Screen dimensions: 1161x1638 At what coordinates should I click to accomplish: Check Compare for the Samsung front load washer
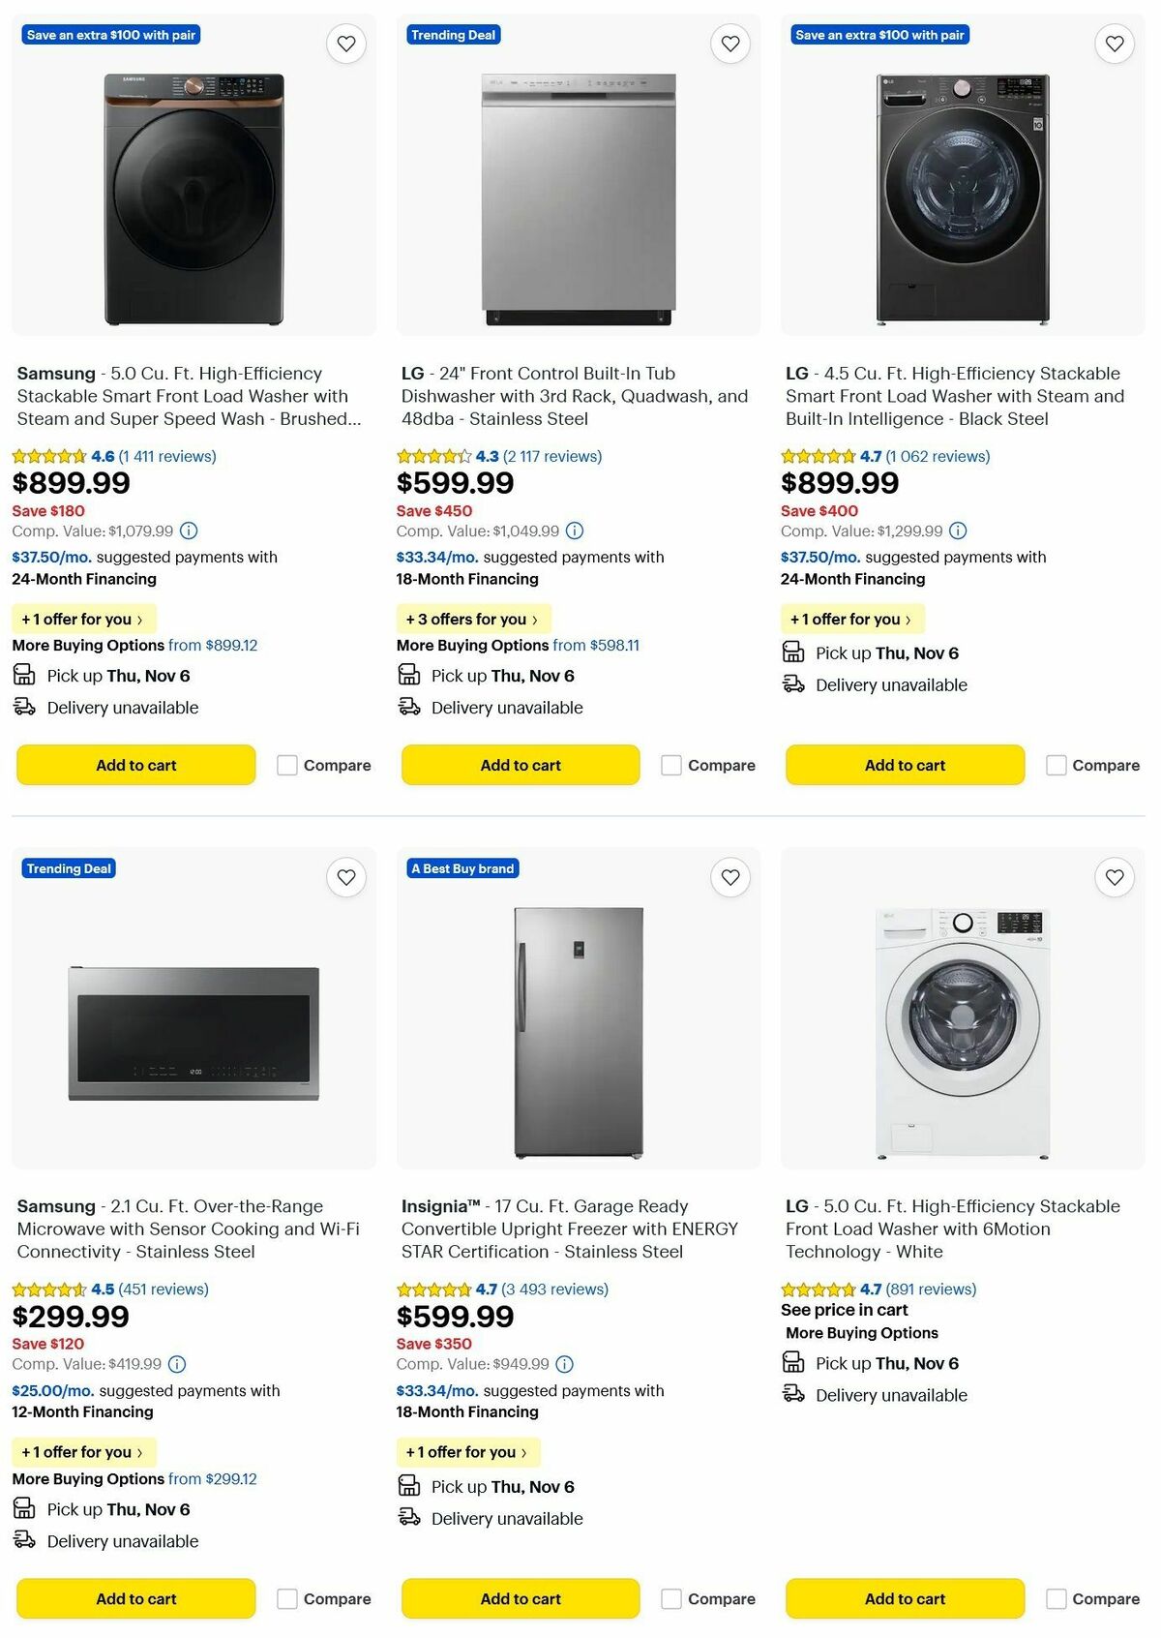[286, 765]
